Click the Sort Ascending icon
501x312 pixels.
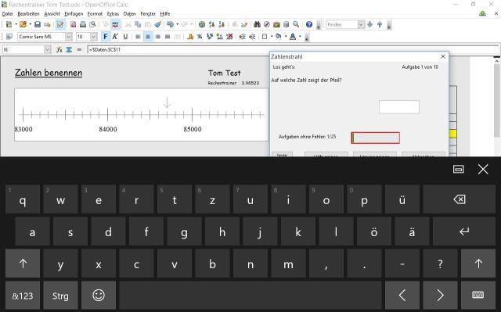pyautogui.click(x=211, y=24)
